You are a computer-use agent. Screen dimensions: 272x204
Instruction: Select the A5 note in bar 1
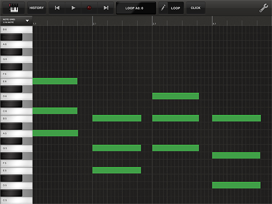pos(56,133)
